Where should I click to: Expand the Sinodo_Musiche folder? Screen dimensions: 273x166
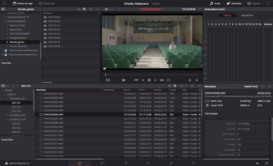click(7, 46)
